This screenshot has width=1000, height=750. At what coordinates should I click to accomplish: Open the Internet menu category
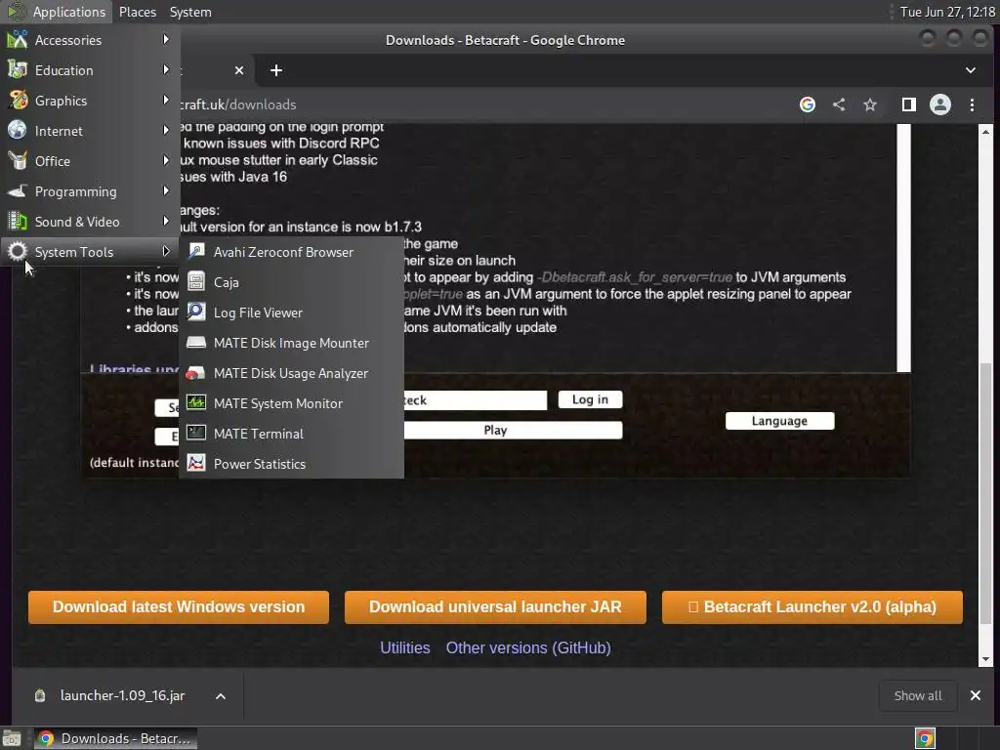click(90, 131)
